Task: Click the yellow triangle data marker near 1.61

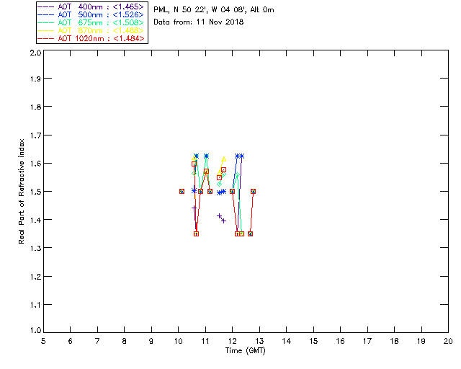Action: tap(223, 159)
